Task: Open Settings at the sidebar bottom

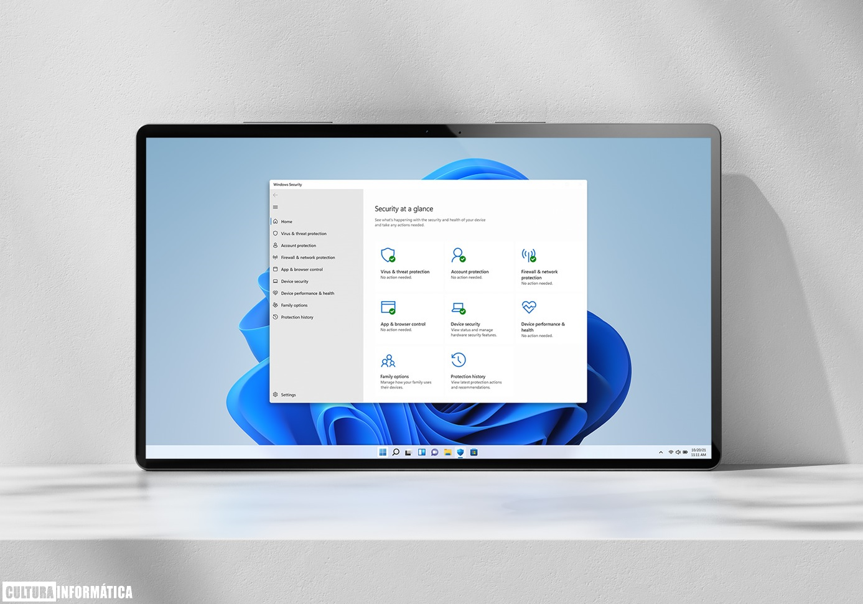Action: coord(316,395)
